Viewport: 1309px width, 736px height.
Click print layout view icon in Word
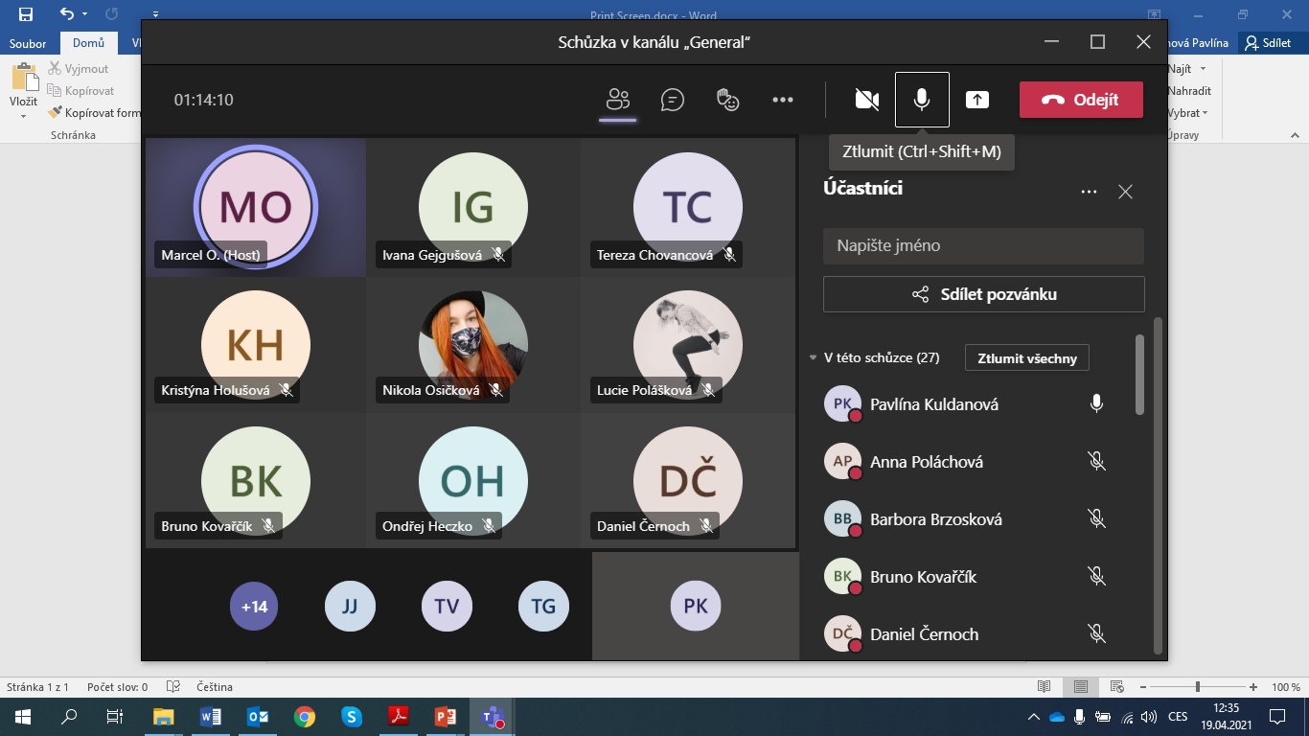click(1081, 687)
